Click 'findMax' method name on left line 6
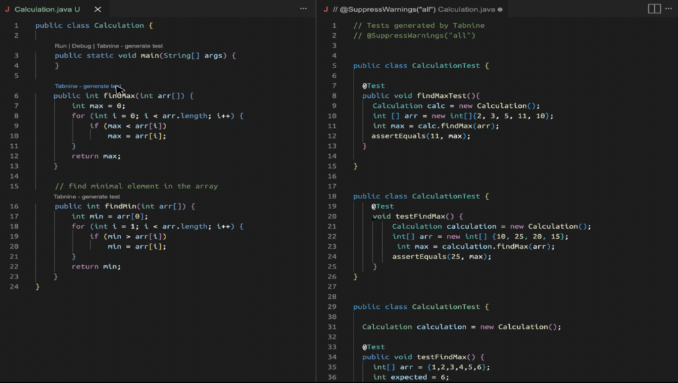The image size is (678, 383). (119, 96)
